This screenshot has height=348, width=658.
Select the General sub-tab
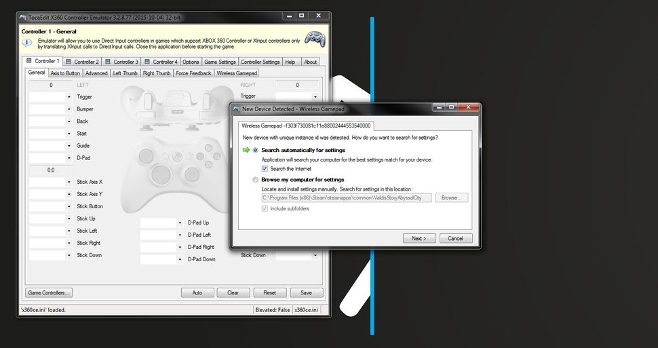click(37, 72)
